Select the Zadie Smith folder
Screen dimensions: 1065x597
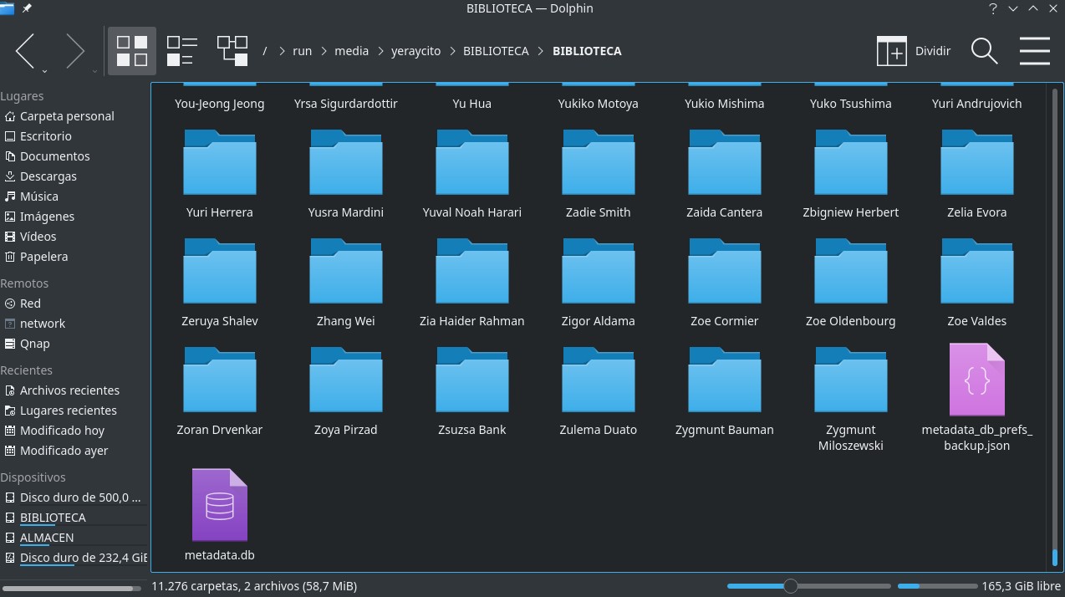599,163
